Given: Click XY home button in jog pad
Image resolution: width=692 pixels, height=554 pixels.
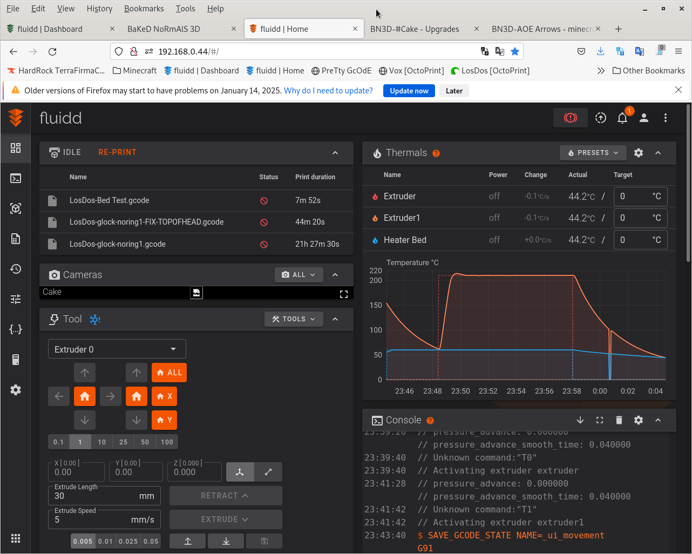Looking at the screenshot, I should click(85, 396).
